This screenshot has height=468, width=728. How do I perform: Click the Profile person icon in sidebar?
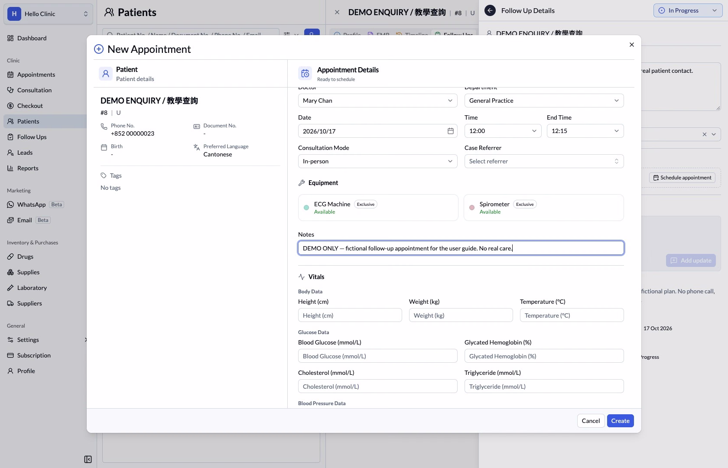tap(10, 371)
